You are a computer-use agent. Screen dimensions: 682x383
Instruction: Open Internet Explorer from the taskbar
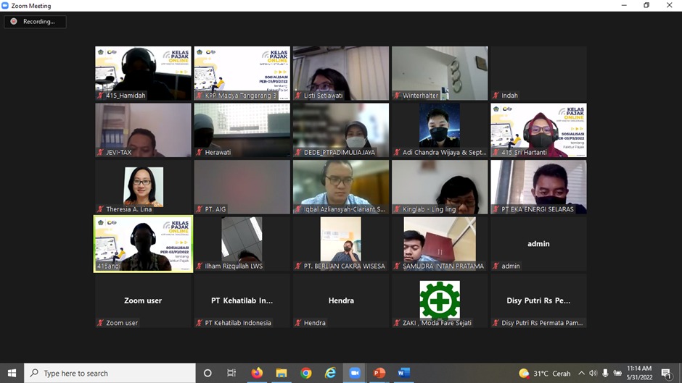click(331, 373)
